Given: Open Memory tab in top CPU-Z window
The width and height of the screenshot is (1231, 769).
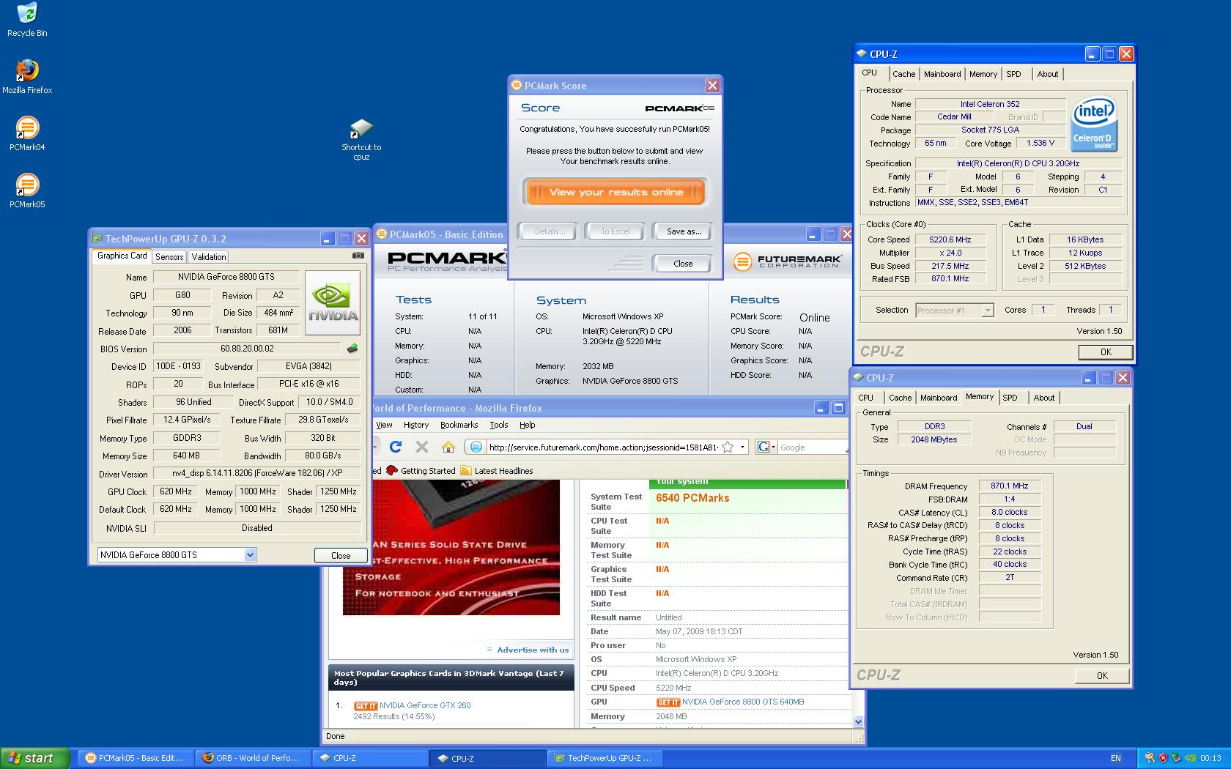Looking at the screenshot, I should tap(983, 74).
